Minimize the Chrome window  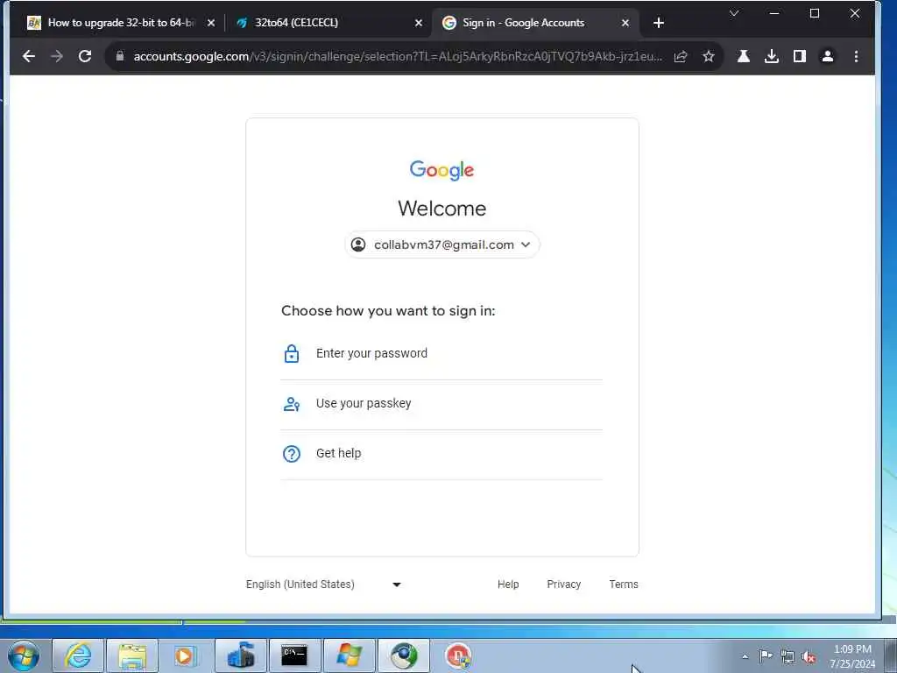774,13
